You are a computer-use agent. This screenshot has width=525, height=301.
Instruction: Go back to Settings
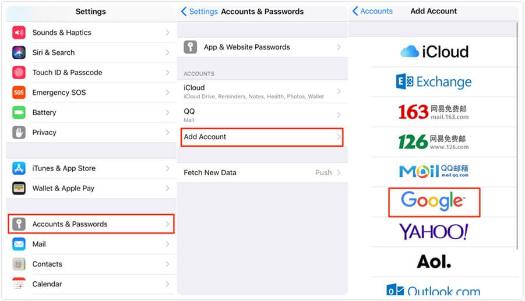(x=199, y=12)
